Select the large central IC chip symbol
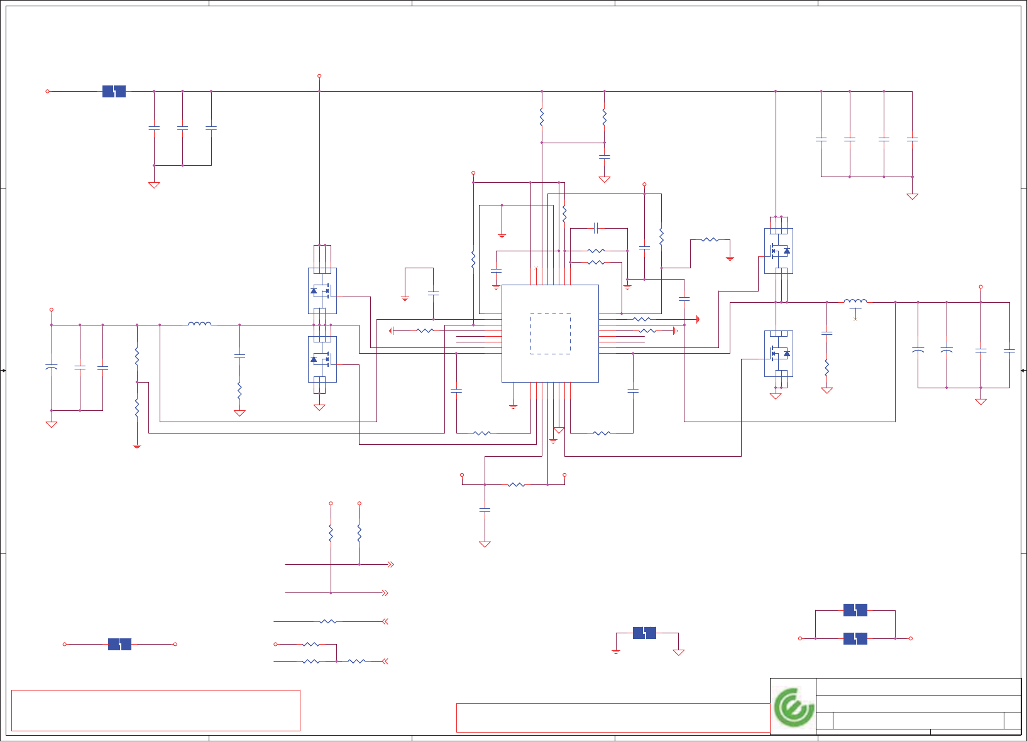 pyautogui.click(x=550, y=334)
